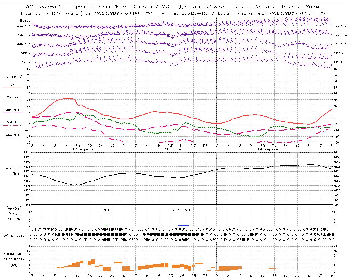The height and width of the screenshot is (278, 348).
Task: Click the 'Облачность' cloud cover label
Action: 14,235
